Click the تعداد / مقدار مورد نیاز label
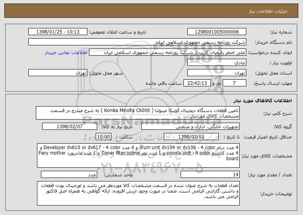This screenshot has width=303, height=215. coord(270,175)
